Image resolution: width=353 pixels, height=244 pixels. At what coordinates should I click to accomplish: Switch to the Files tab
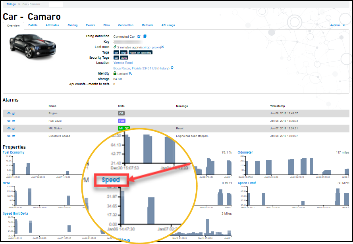(106, 25)
